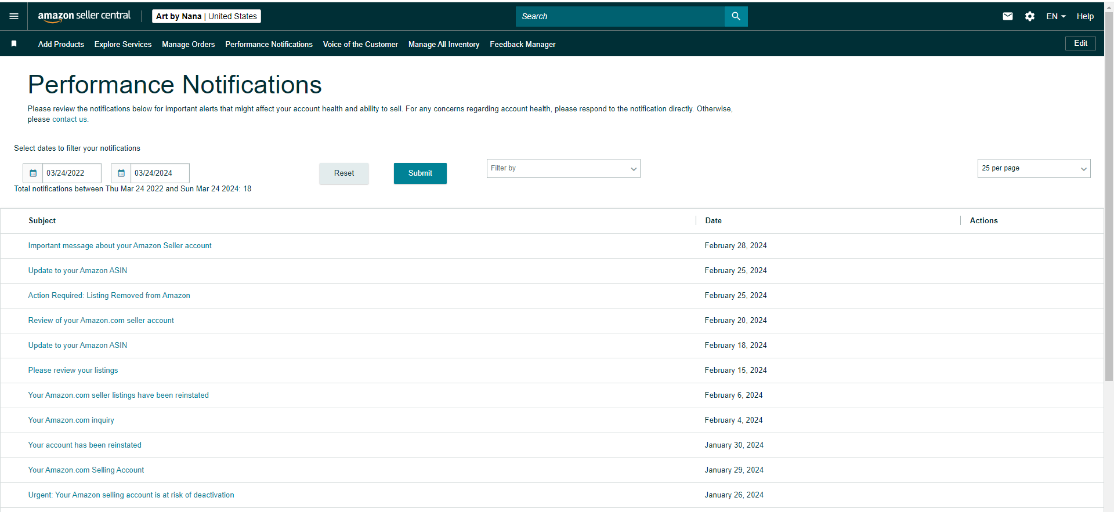Image resolution: width=1114 pixels, height=512 pixels.
Task: Open Review of your Amazon.com seller account
Action: point(101,321)
